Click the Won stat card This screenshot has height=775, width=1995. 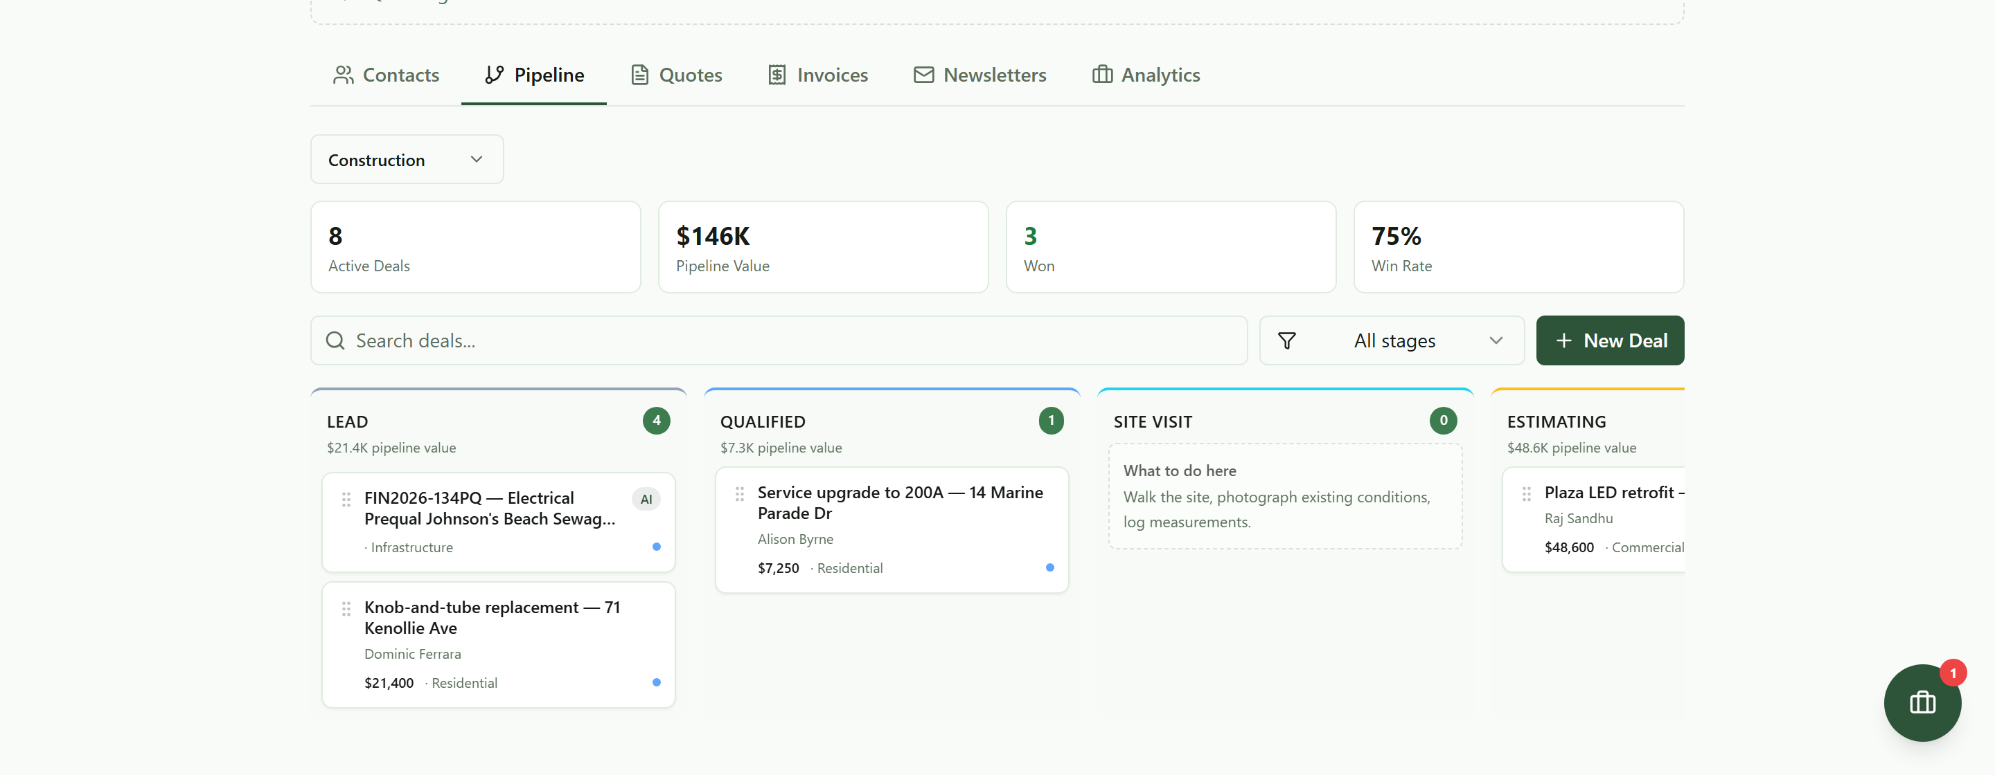pyautogui.click(x=1171, y=248)
